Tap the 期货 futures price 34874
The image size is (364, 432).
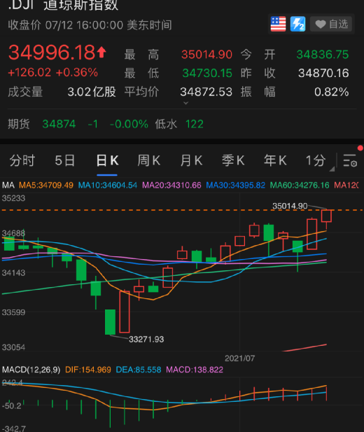coord(59,124)
